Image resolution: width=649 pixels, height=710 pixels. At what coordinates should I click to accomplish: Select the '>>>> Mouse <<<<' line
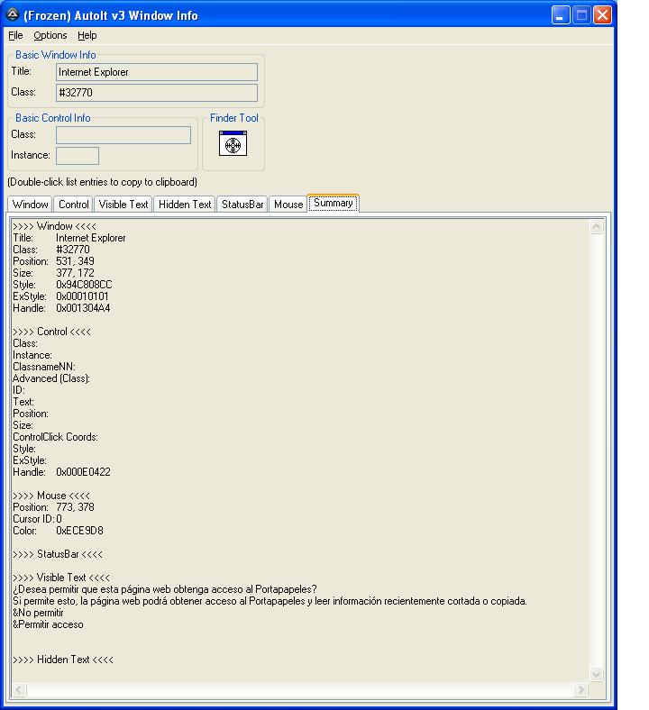51,496
